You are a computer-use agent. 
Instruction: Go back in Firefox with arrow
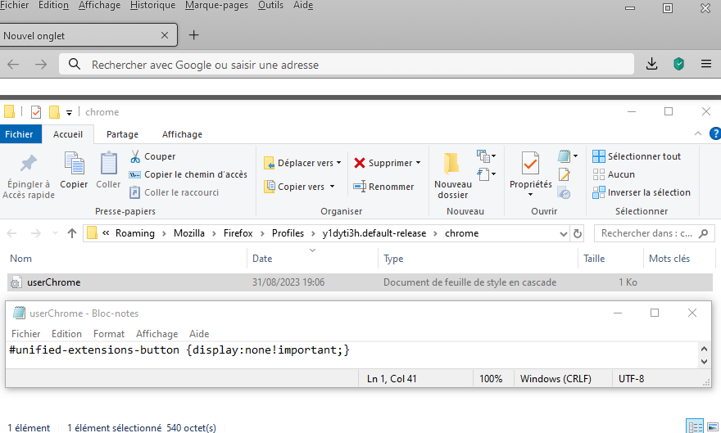click(13, 65)
